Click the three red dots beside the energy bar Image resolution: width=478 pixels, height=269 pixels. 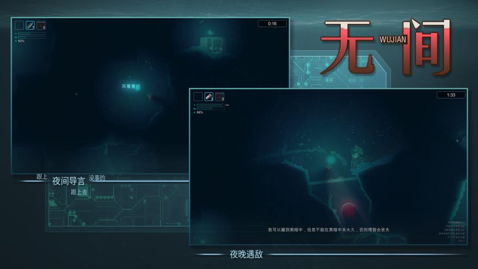pos(227,105)
